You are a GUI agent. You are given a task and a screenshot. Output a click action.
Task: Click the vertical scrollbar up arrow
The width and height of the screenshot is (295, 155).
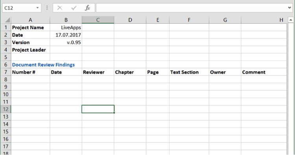pyautogui.click(x=291, y=20)
